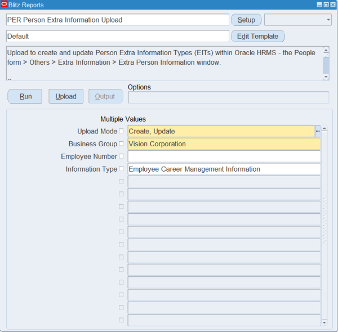Viewport: 338px width, 332px height.
Task: Minimize the Blitz Reports window
Action: click(x=319, y=5)
